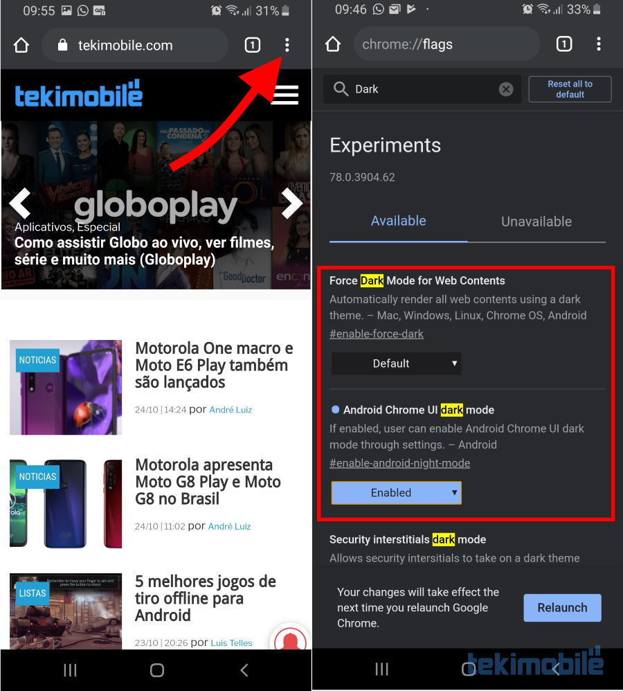Switch to the Unavailable tab
This screenshot has height=691, width=623.
(536, 222)
